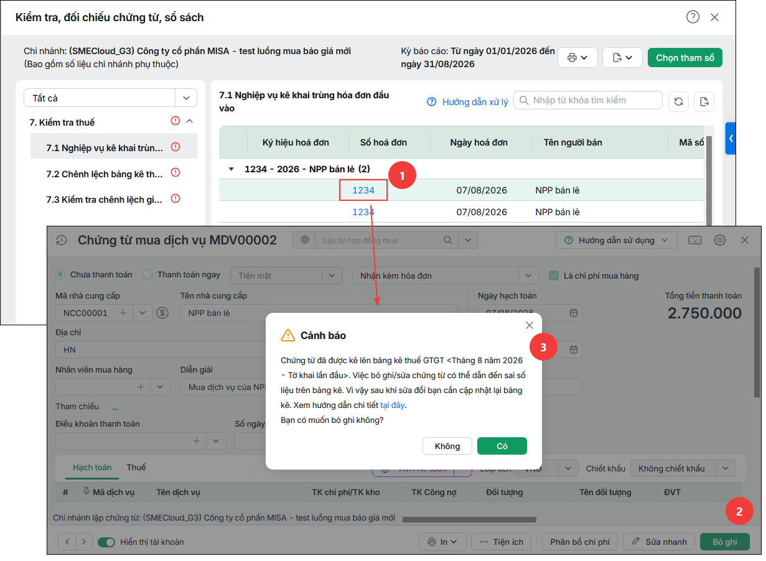This screenshot has width=766, height=561.
Task: Open the help question mark icon
Action: pos(693,17)
